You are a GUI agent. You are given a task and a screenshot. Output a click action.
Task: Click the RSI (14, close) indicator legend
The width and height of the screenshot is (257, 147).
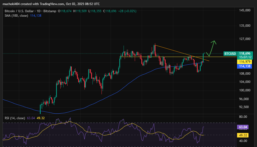coord(15,118)
